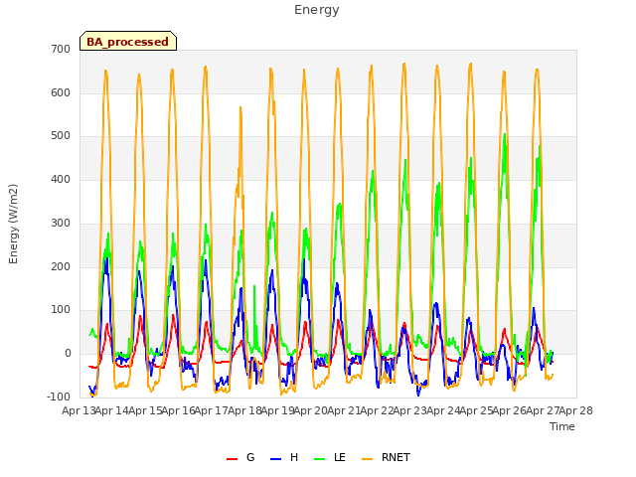Screen dimensions: 636x477
Task: Click the 0 y-axis tick label
Action: (x=68, y=354)
